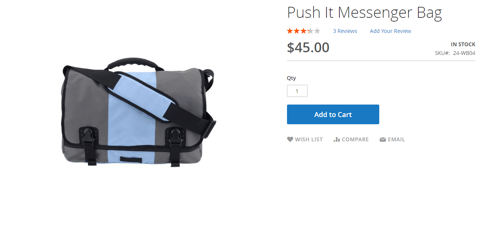Focus the Qty input field
The height and width of the screenshot is (225, 492).
click(x=297, y=91)
